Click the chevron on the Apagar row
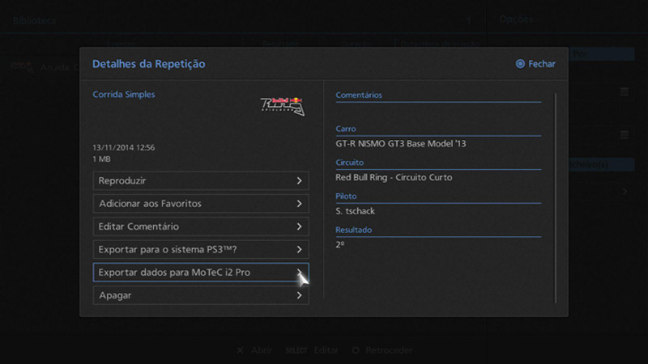Image resolution: width=648 pixels, height=364 pixels. click(x=299, y=295)
